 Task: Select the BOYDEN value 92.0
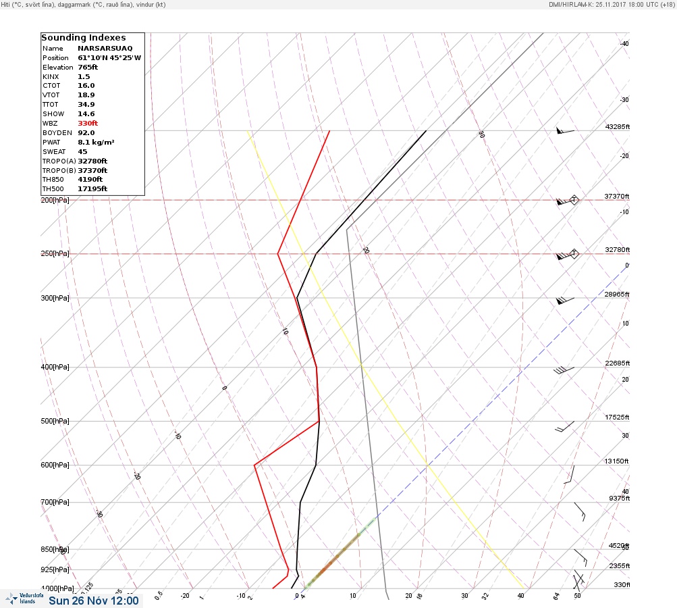86,132
